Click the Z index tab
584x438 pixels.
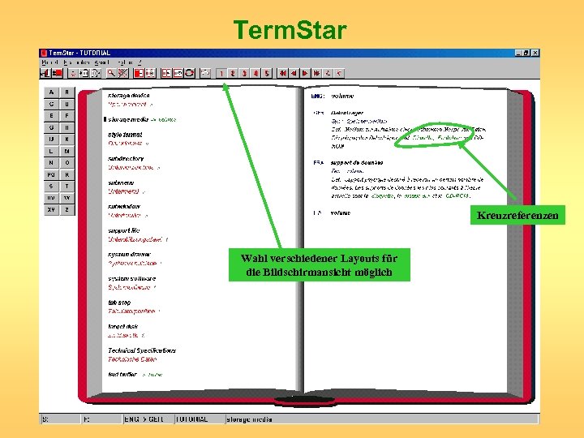pos(67,210)
